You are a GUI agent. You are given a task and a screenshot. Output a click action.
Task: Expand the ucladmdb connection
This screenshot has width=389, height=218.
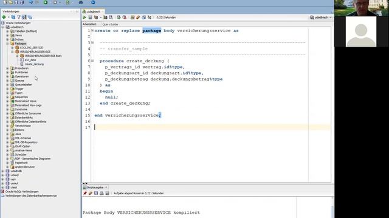pos(2,171)
